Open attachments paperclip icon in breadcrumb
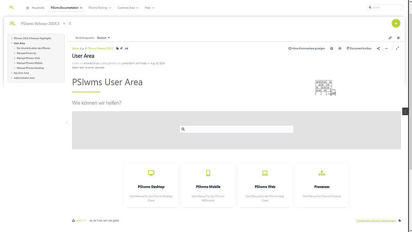The width and height of the screenshot is (412, 232). [121, 49]
